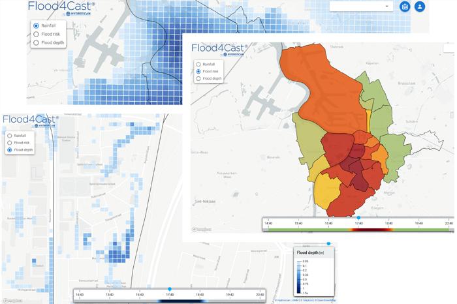
Task: Select the large yellow southwest district on risk map
Action: (327, 190)
